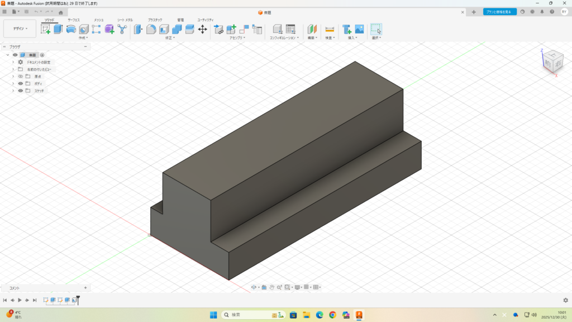
Task: Switch to the サーフェス tab
Action: 74,20
